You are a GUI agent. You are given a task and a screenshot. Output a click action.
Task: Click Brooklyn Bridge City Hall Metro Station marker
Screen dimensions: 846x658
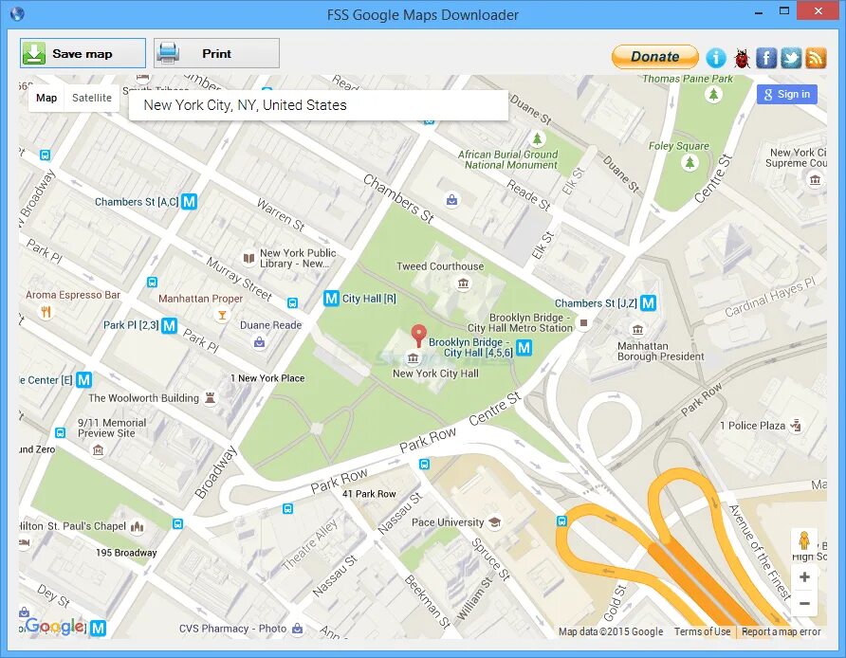pos(583,323)
